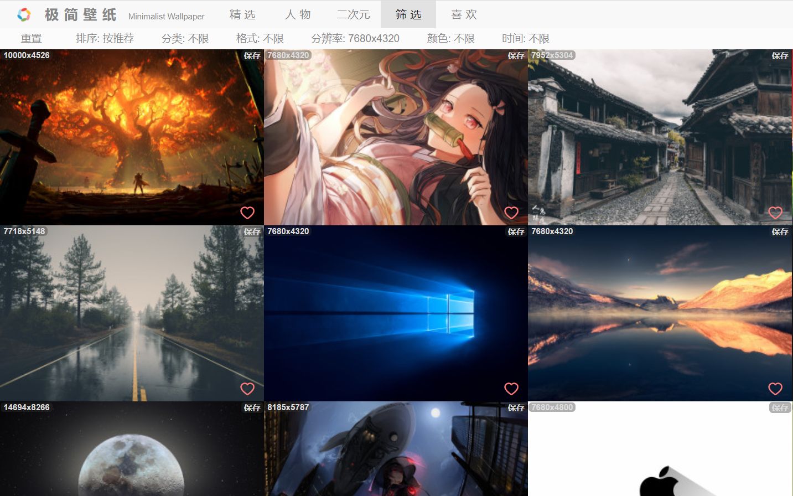Like the rainy forest road wallpaper
Viewport: 793px width, 496px height.
click(x=247, y=389)
